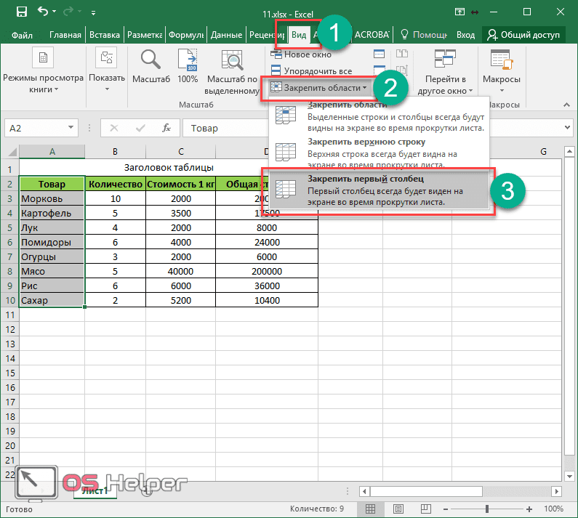Click the cell containing Картофель
This screenshot has height=518, width=578.
point(52,213)
